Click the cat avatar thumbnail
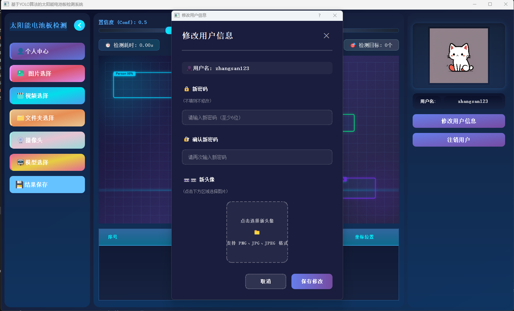514x311 pixels. [x=459, y=55]
